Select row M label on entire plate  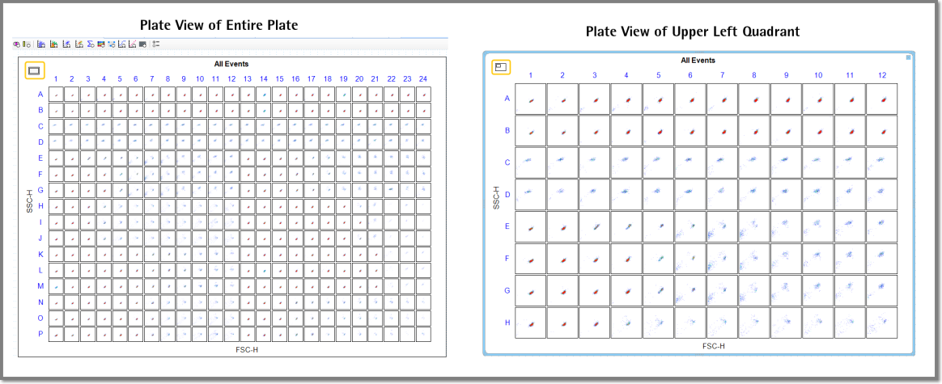(x=40, y=286)
